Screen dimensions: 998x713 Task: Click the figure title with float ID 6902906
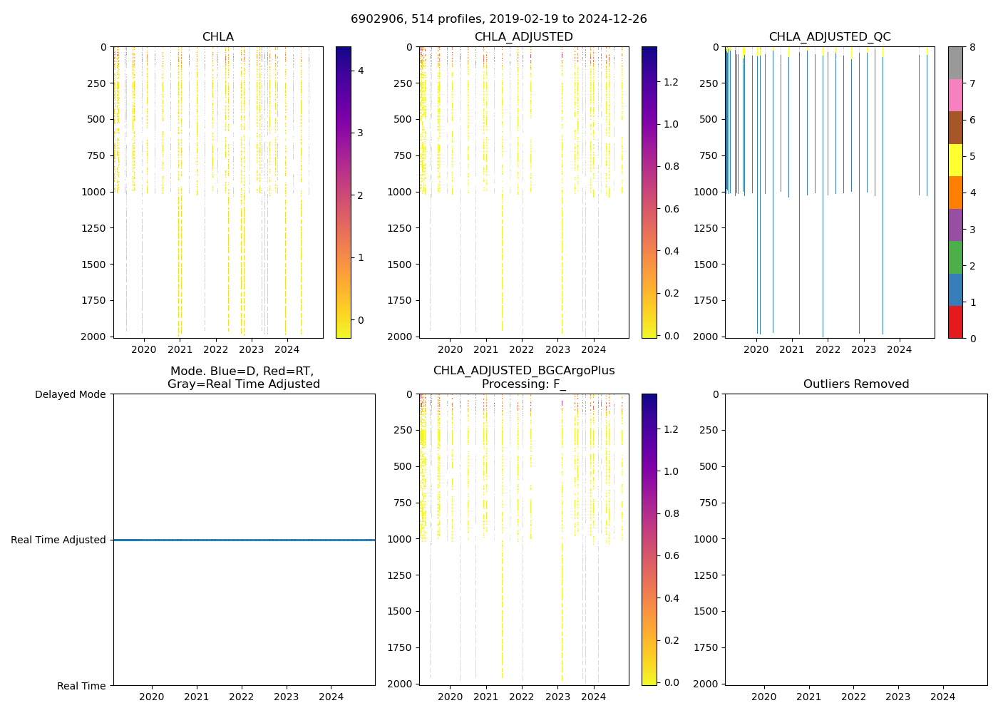tap(499, 19)
